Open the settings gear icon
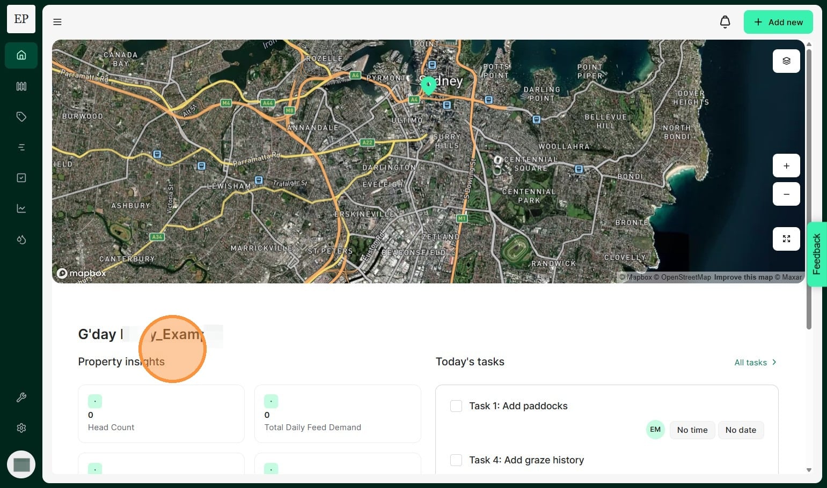Screen dimensions: 827x488 (x=21, y=428)
